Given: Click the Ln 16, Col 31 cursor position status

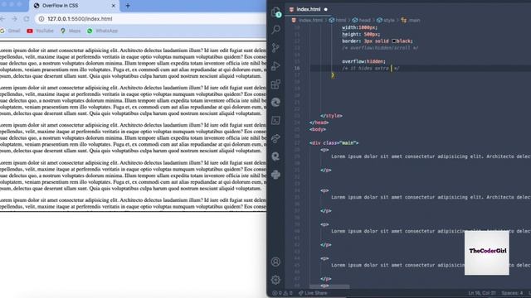Looking at the screenshot, I should tap(482, 293).
